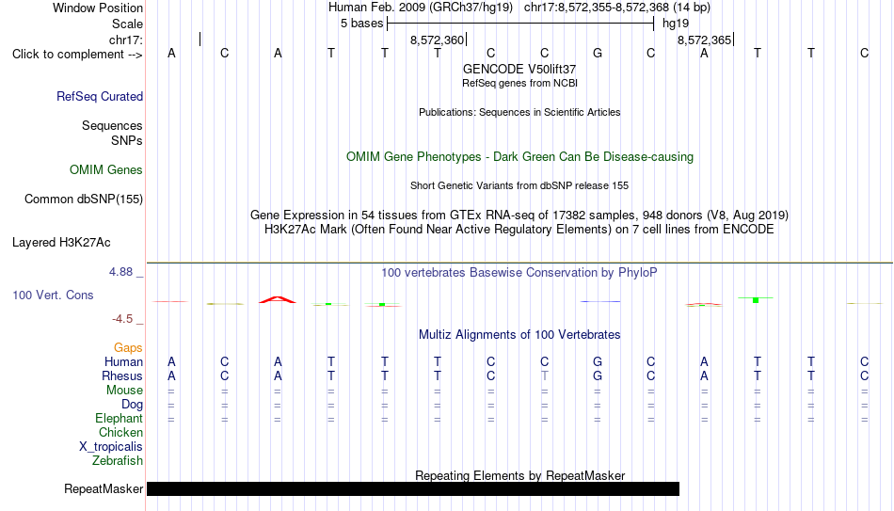Click 'Short Genetic Variants from dbSNP release 155'
Image resolution: width=894 pixels, height=511 pixels.
click(519, 186)
